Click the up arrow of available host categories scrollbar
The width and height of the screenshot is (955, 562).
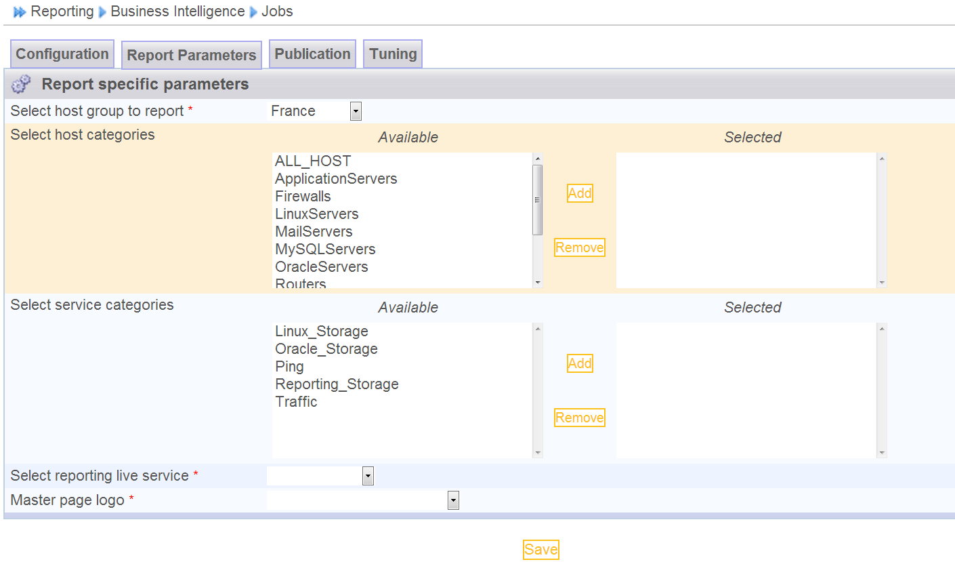[x=538, y=159]
